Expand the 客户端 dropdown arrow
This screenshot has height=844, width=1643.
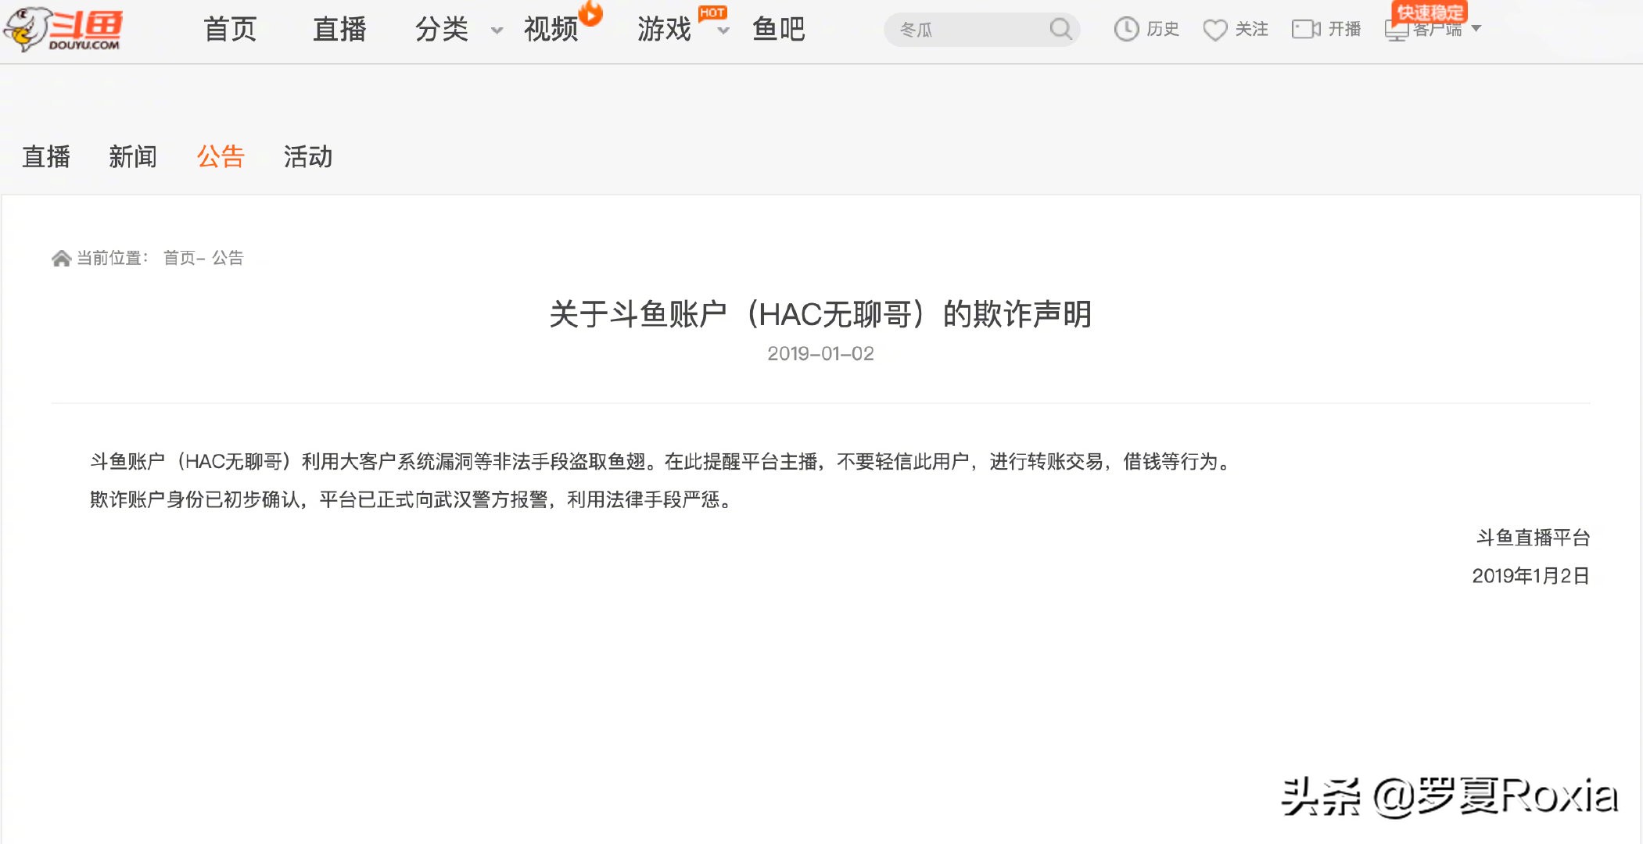tap(1476, 29)
